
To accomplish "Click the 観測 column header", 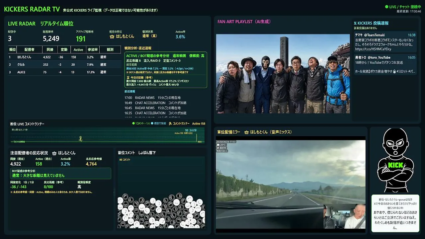I will click(x=110, y=49).
